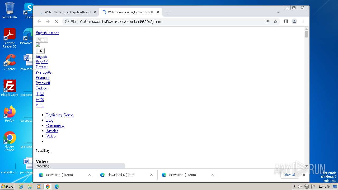Open media player taskbar icon
This screenshot has height=190, width=338.
39,187
